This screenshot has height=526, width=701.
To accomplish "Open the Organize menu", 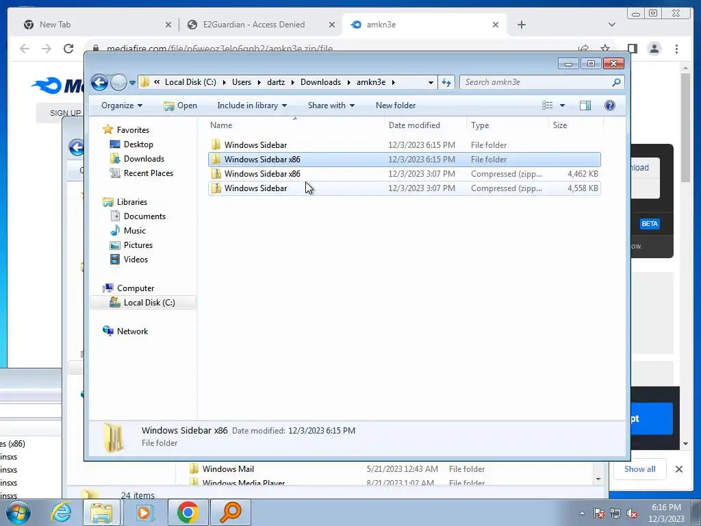I will pyautogui.click(x=122, y=105).
